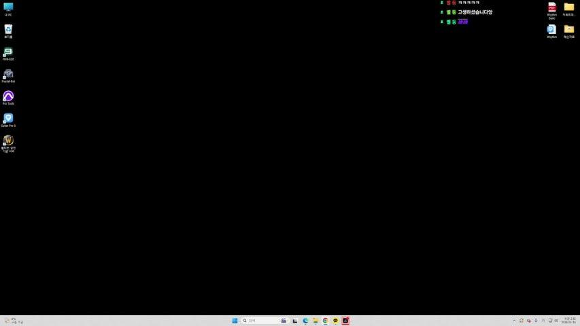Open KakaoTalk from the taskbar
This screenshot has height=326, width=580.
pyautogui.click(x=335, y=321)
